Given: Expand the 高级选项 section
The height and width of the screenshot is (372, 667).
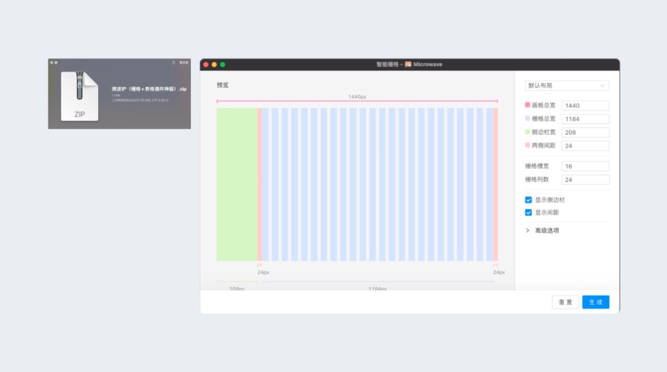Looking at the screenshot, I should coord(542,230).
